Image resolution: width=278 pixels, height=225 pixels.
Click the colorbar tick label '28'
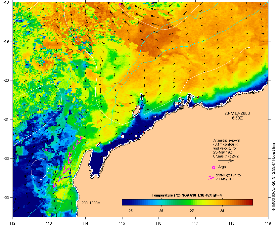coord(222,211)
